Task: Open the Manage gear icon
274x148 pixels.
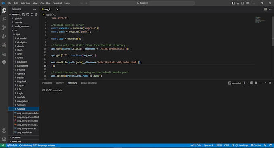Action: (4, 139)
